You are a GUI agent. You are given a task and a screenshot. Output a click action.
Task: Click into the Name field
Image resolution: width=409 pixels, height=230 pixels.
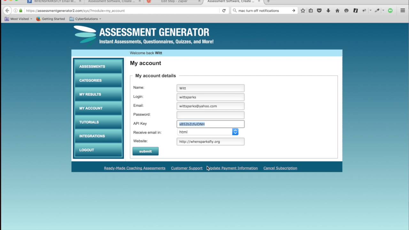(x=211, y=88)
